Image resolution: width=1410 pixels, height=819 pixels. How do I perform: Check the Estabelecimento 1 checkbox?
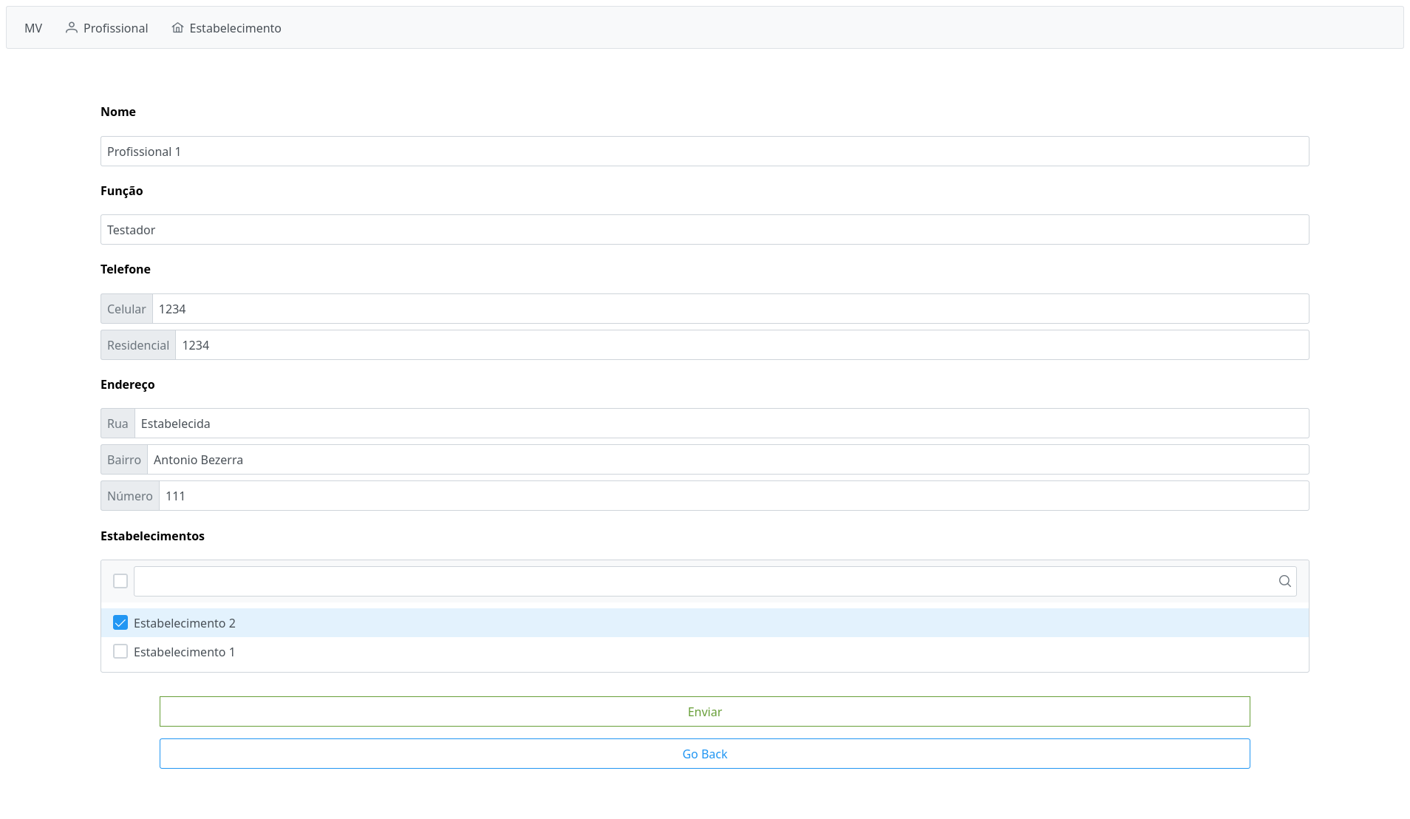(120, 651)
